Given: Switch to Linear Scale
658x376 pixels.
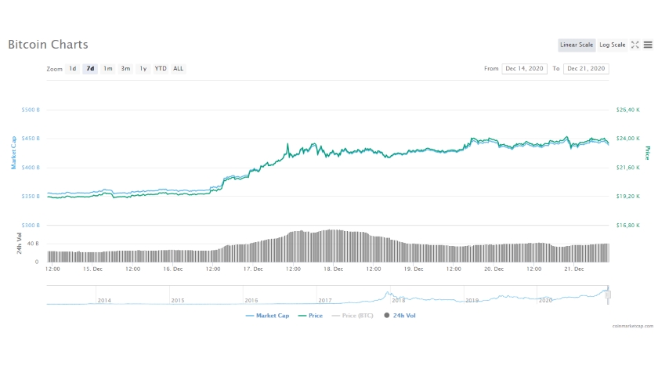Looking at the screenshot, I should 577,45.
